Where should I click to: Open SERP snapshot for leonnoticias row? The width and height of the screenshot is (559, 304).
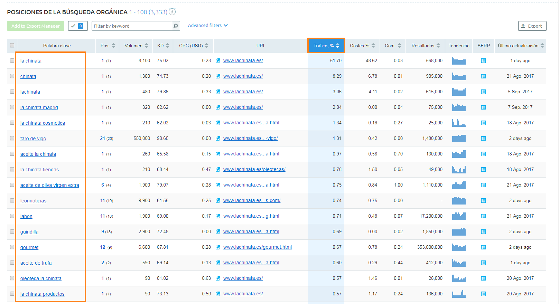pos(484,201)
